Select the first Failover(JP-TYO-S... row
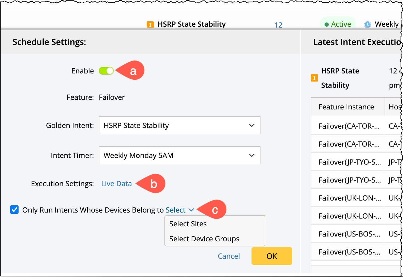403x277 pixels. point(349,162)
